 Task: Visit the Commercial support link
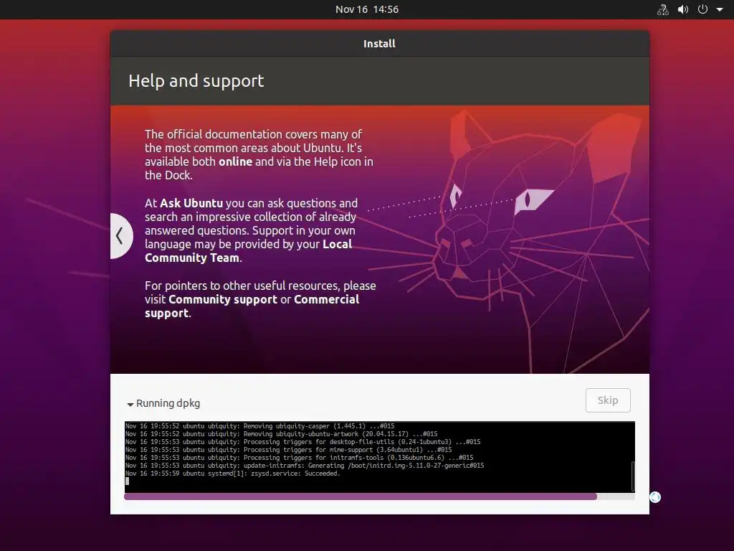pos(252,306)
